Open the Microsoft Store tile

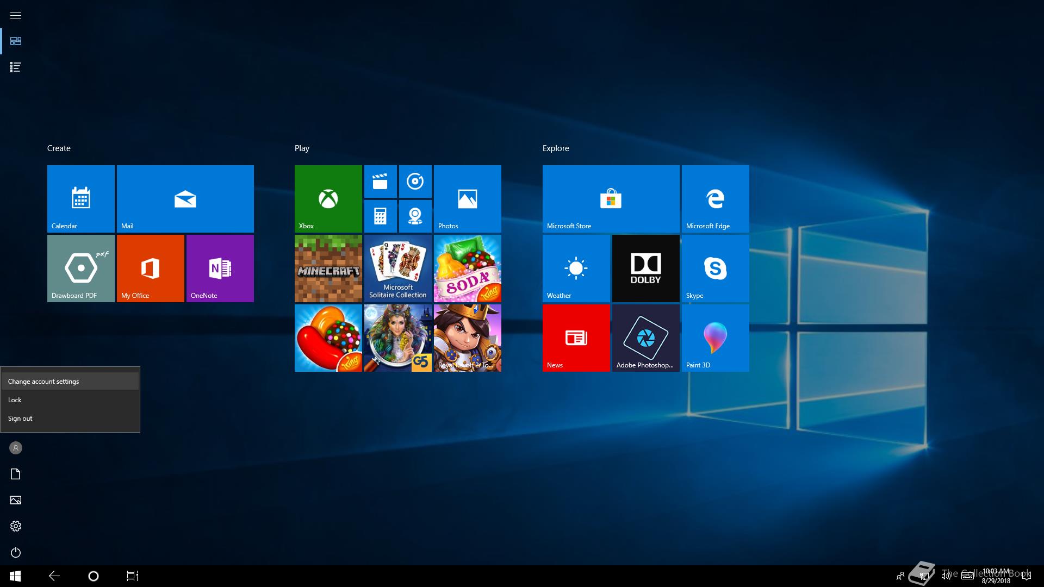click(611, 199)
